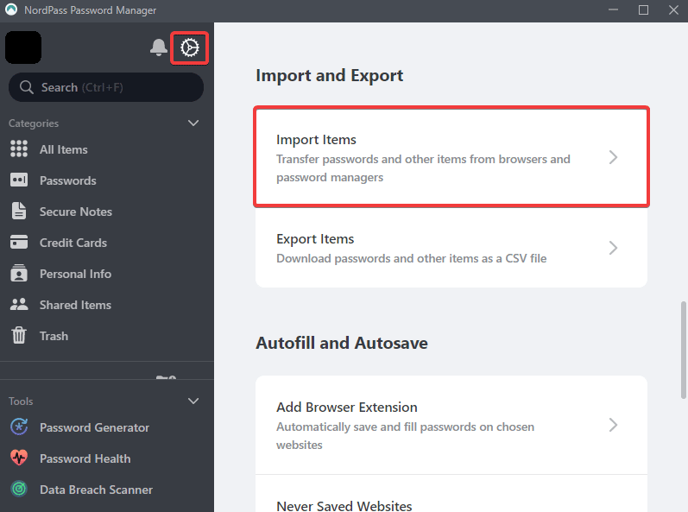Viewport: 688px width, 512px height.
Task: Click the Password Health heart icon
Action: coord(19,458)
